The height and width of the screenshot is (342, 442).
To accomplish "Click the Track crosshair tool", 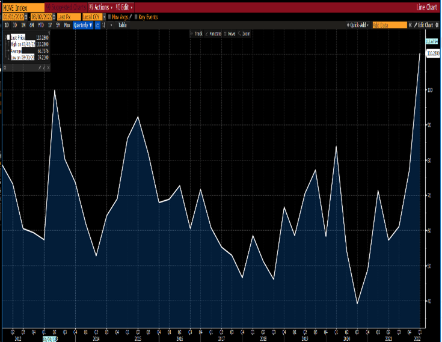I will click(197, 34).
